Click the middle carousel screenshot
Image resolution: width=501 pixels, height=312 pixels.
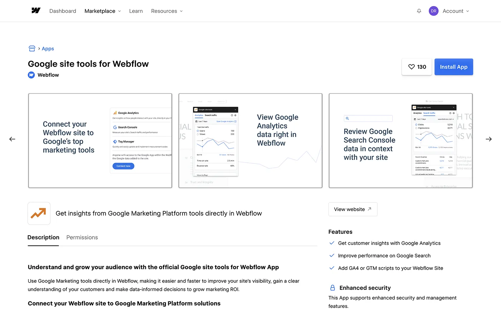pos(250,140)
